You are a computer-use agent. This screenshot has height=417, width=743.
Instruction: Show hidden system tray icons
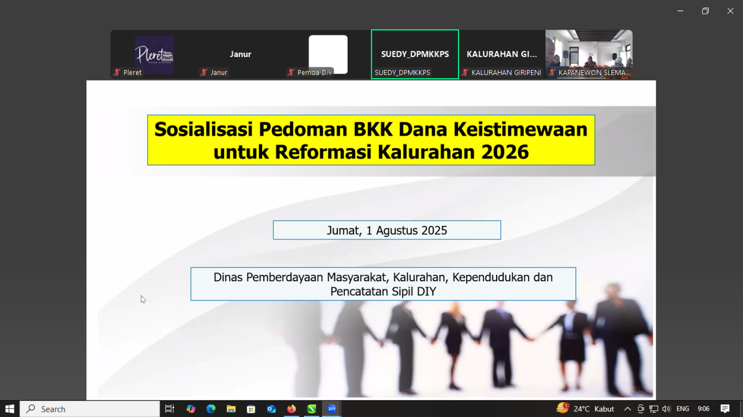point(627,409)
